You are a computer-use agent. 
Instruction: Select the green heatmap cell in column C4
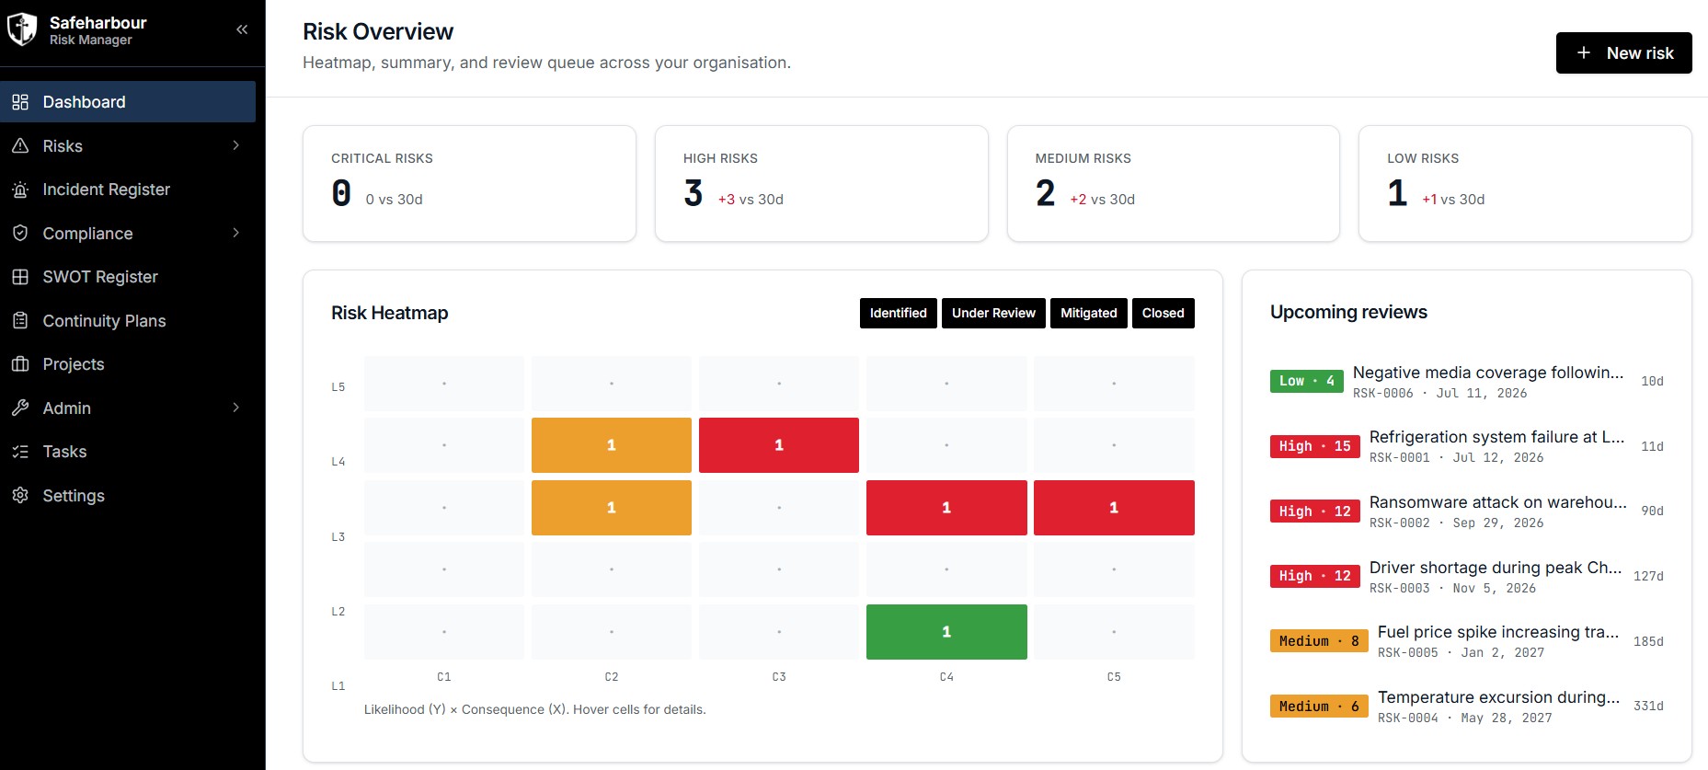946,632
